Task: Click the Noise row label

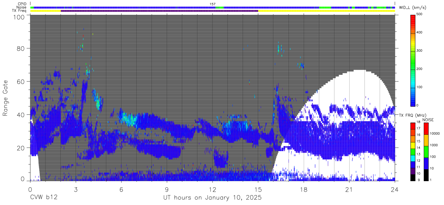Action: (21, 7)
